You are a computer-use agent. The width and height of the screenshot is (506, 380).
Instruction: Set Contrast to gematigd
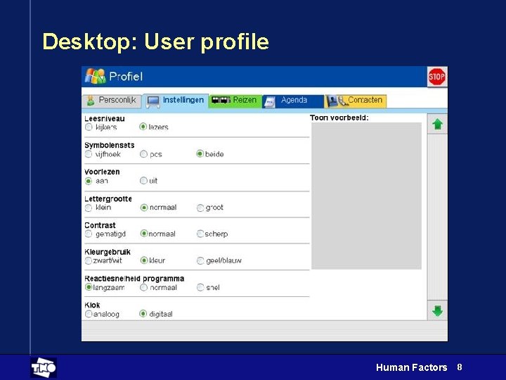coord(89,234)
